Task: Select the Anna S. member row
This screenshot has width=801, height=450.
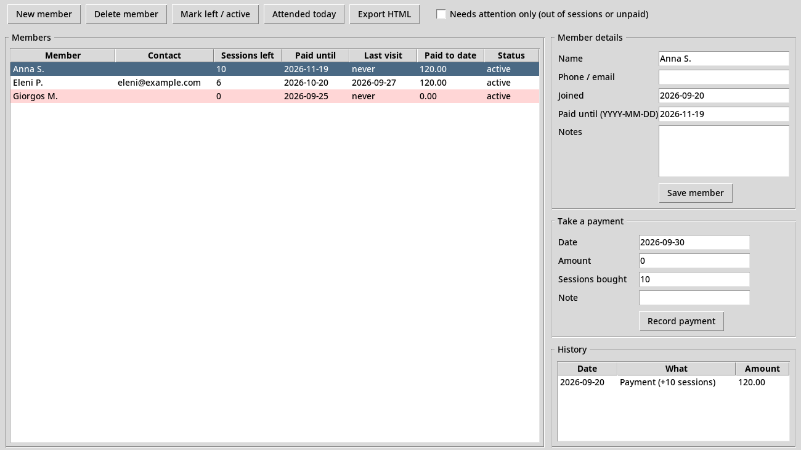Action: click(x=275, y=69)
